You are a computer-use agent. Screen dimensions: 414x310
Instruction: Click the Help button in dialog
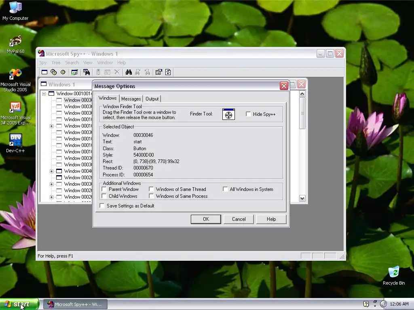point(271,219)
